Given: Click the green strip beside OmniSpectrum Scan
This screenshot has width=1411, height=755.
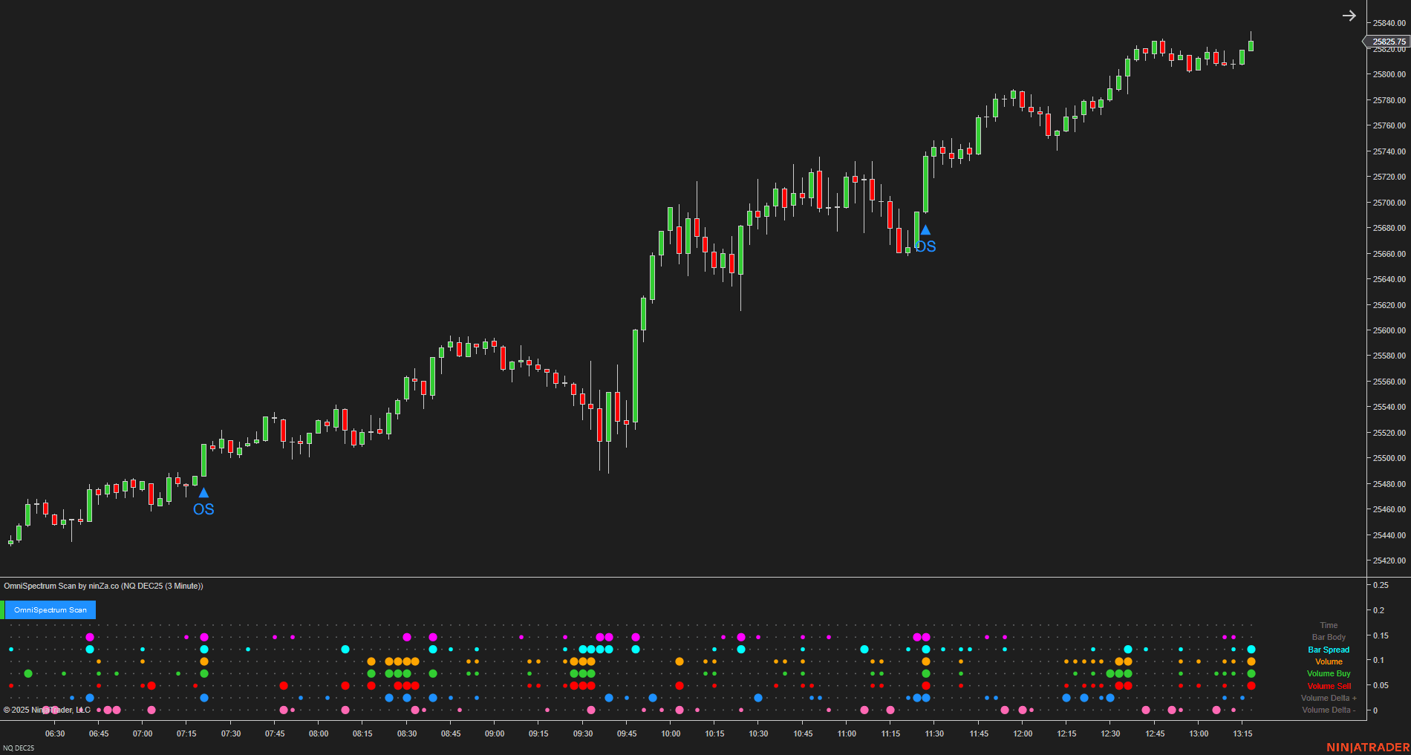Looking at the screenshot, I should click(x=2, y=610).
